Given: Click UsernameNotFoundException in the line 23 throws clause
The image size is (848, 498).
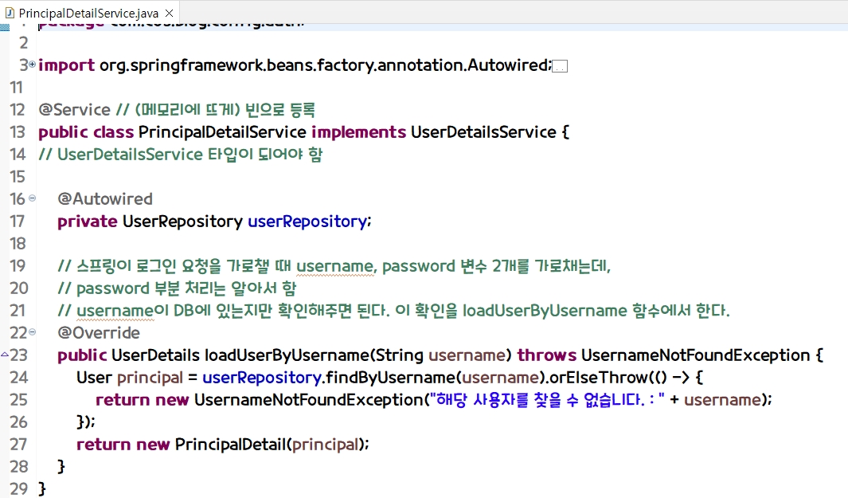Looking at the screenshot, I should point(695,355).
